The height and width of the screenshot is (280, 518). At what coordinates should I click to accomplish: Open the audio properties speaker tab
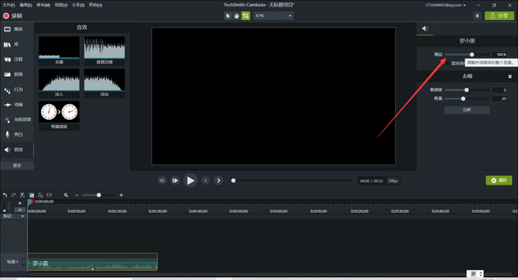pos(425,29)
